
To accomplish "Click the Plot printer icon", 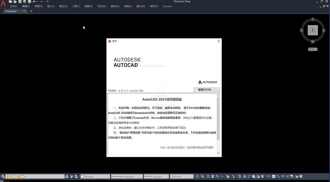I will pyautogui.click(x=29, y=1).
